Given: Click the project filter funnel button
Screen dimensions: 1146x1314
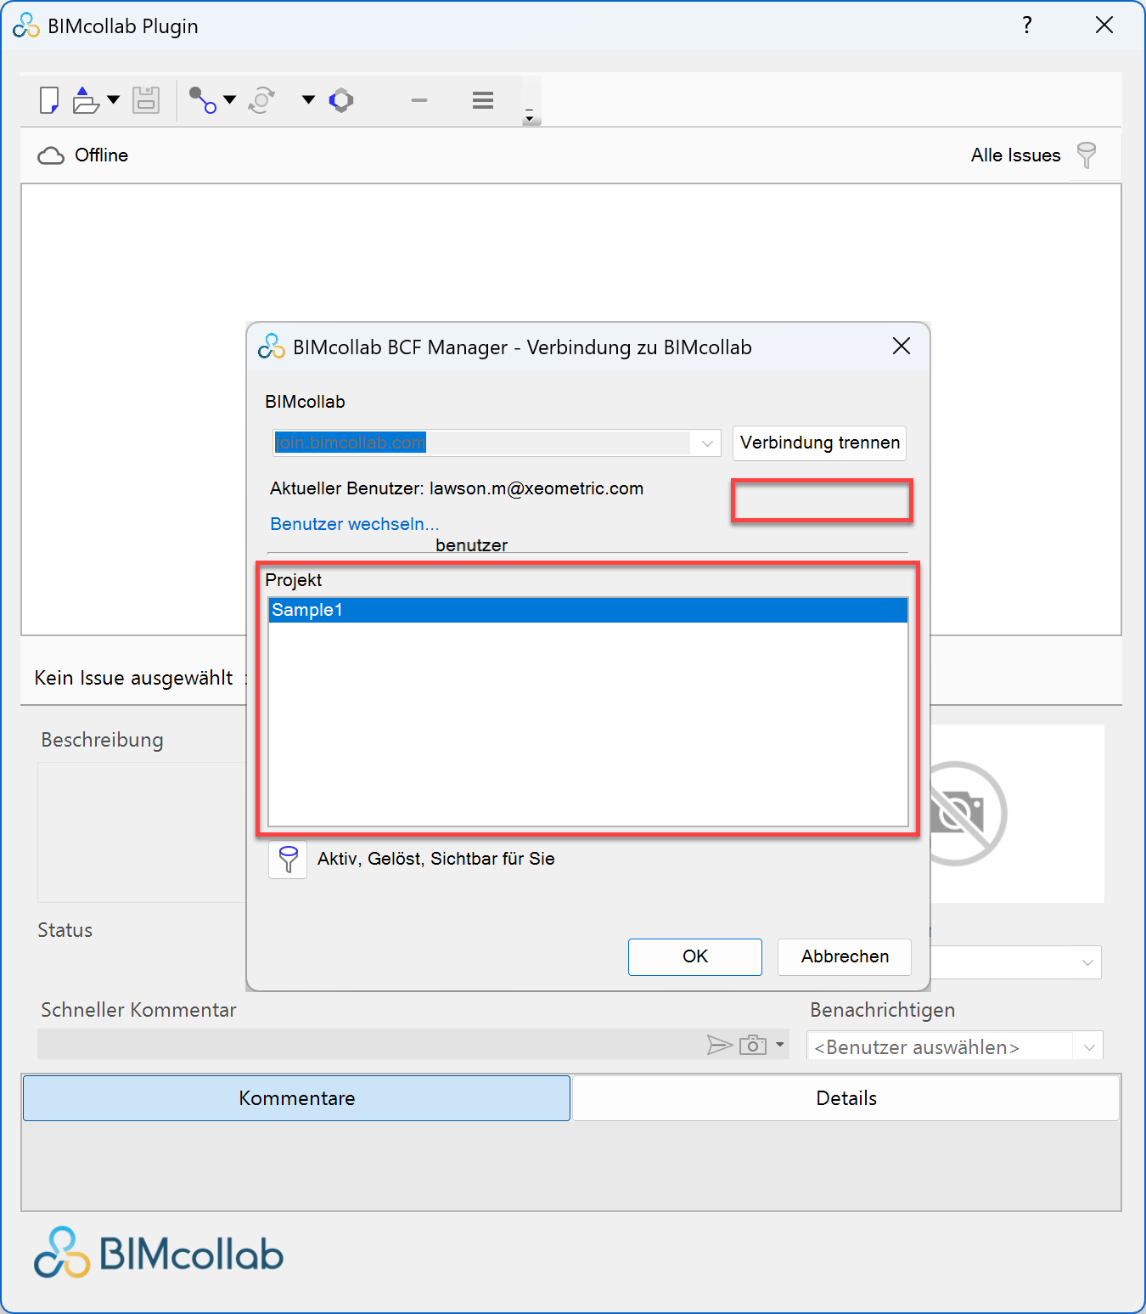Looking at the screenshot, I should (288, 860).
